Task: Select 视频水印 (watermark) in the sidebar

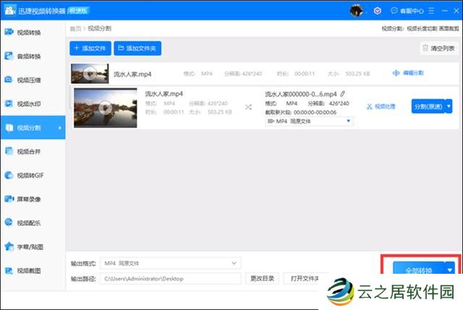Action: [x=29, y=104]
